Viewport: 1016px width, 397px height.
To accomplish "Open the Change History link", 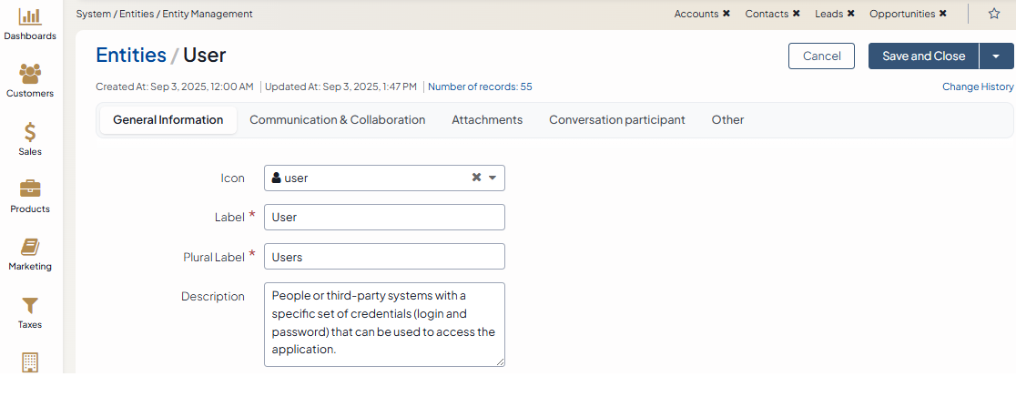I will 977,87.
